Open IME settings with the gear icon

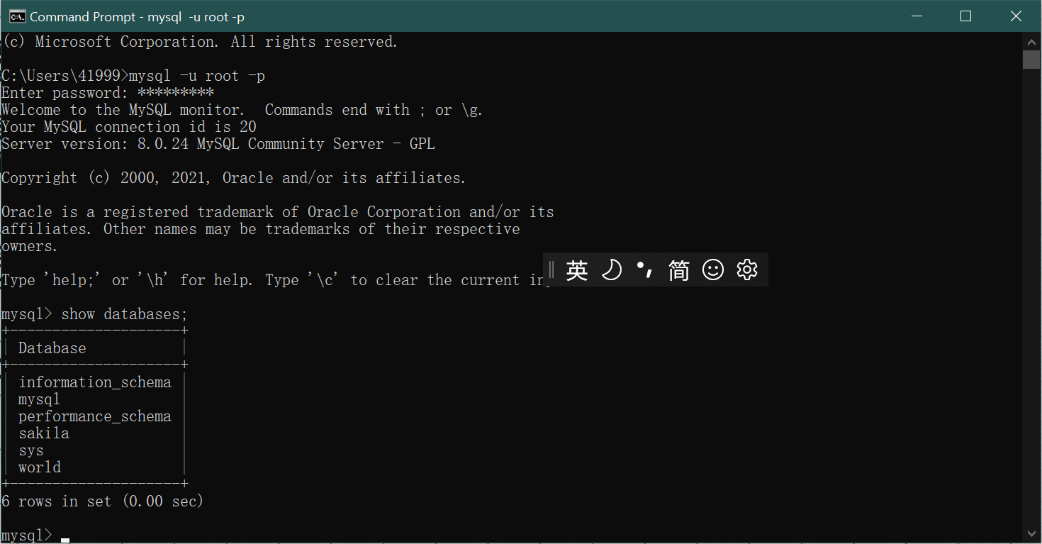(747, 270)
